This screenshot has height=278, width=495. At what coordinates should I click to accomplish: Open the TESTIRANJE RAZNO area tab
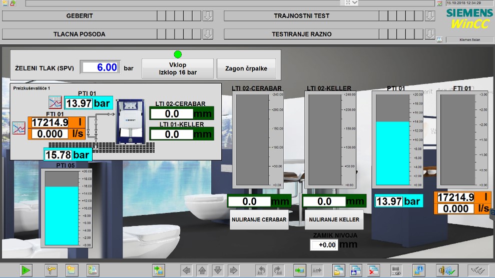coord(301,34)
